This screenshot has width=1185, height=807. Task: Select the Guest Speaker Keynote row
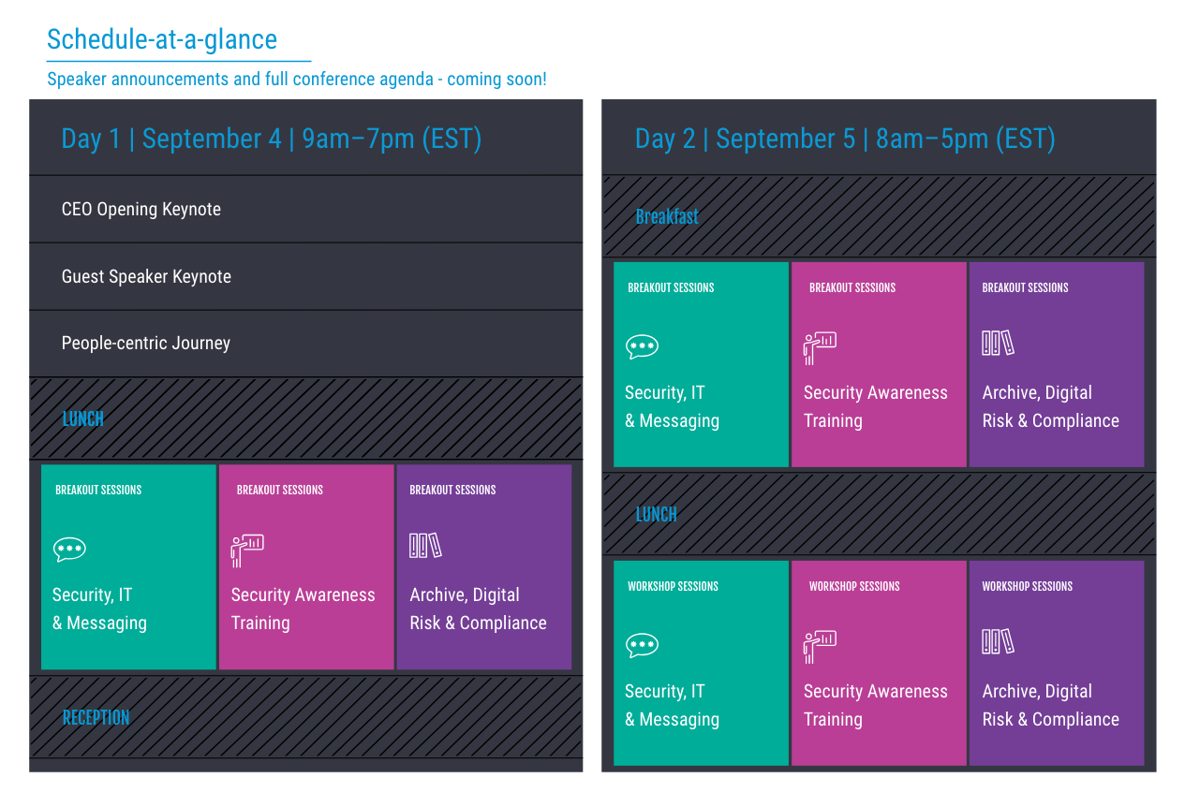(306, 277)
